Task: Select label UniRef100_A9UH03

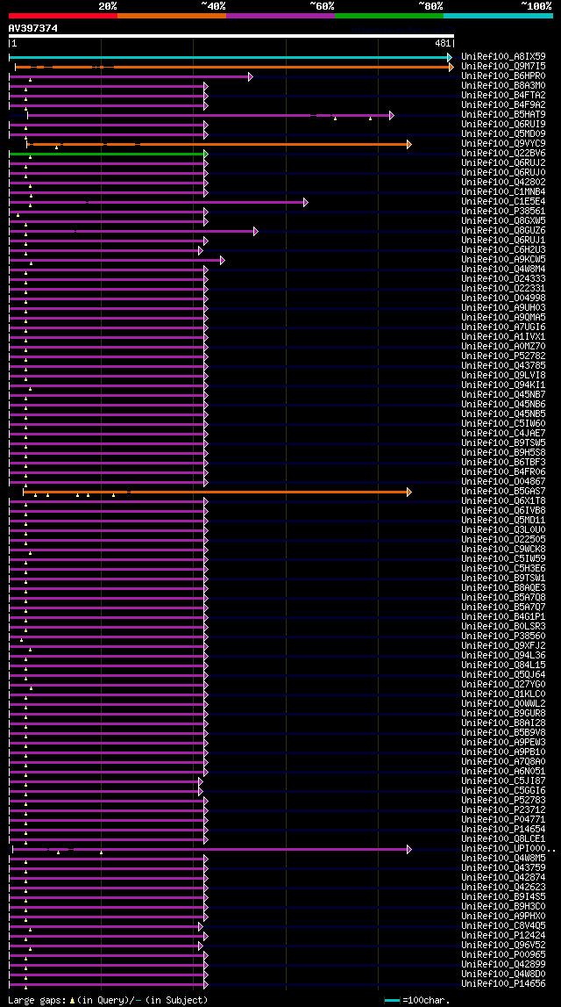Action: point(503,307)
